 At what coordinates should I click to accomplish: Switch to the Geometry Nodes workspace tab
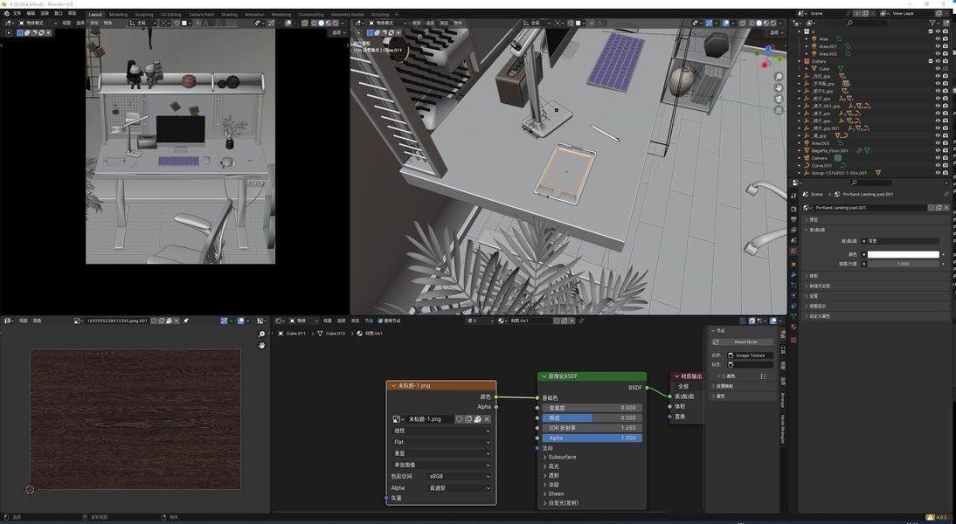pyautogui.click(x=347, y=14)
